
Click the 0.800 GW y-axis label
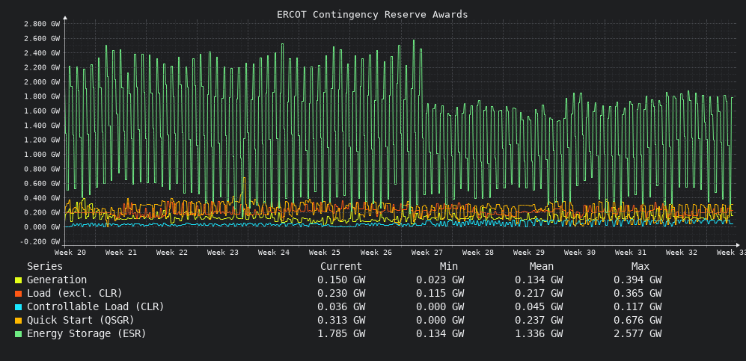tap(41, 169)
